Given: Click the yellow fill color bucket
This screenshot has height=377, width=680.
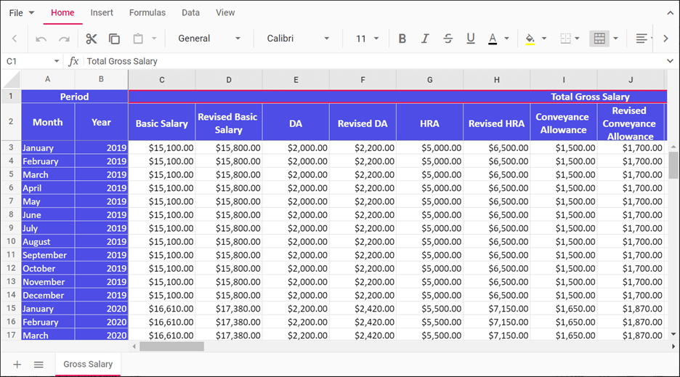Looking at the screenshot, I should [530, 38].
